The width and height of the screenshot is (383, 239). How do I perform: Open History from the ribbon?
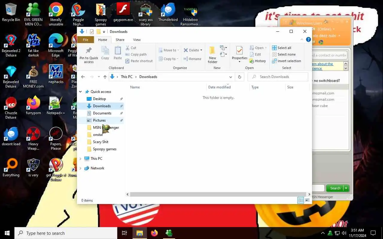(258, 61)
